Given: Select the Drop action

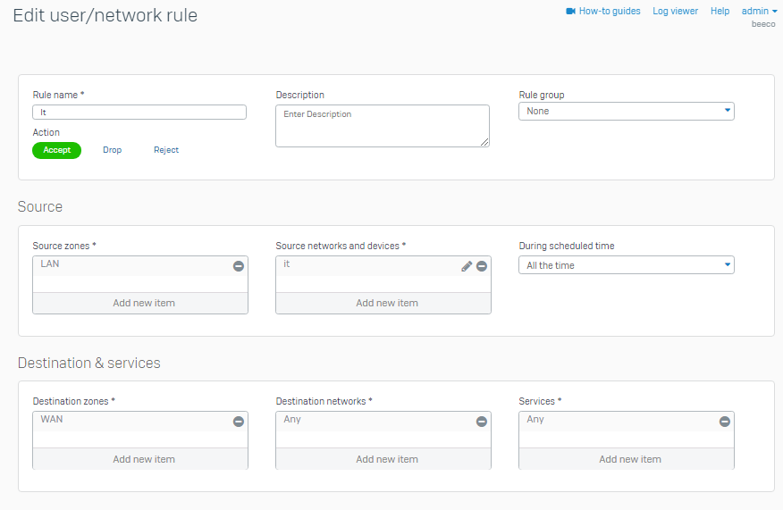Looking at the screenshot, I should click(x=112, y=150).
